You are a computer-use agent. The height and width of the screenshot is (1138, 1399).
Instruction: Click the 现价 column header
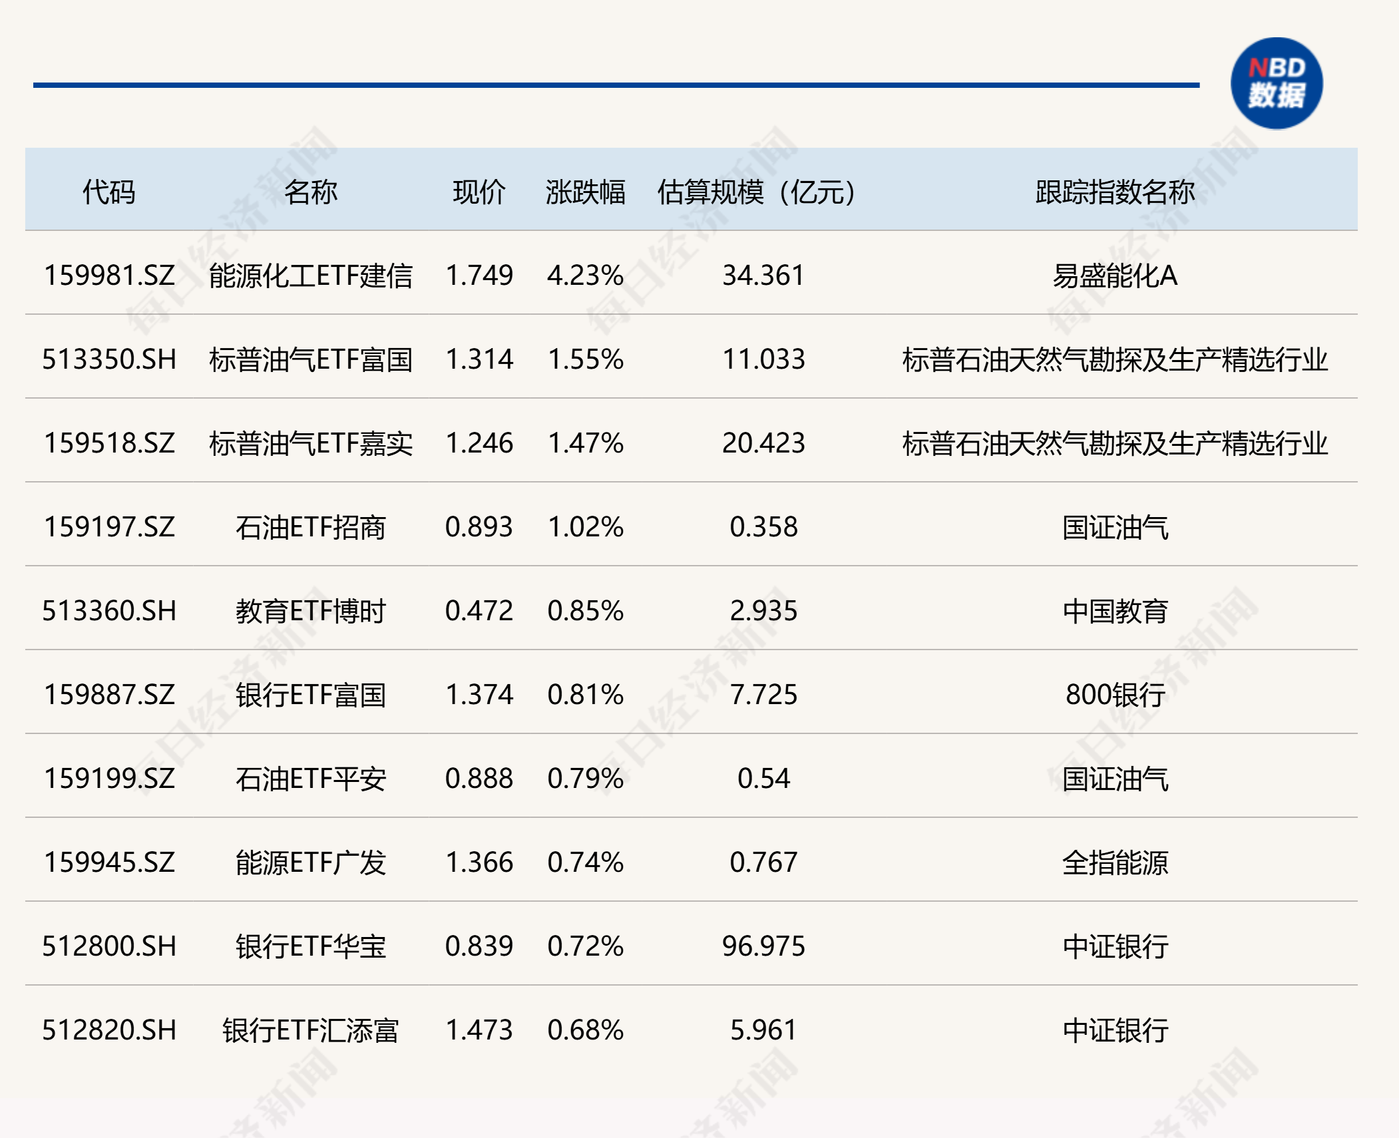tap(479, 192)
